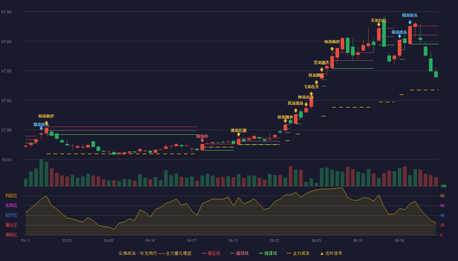Screen dimensions: 458x261
Task: Click the blue 40 indicator scale label
Action: (442, 216)
